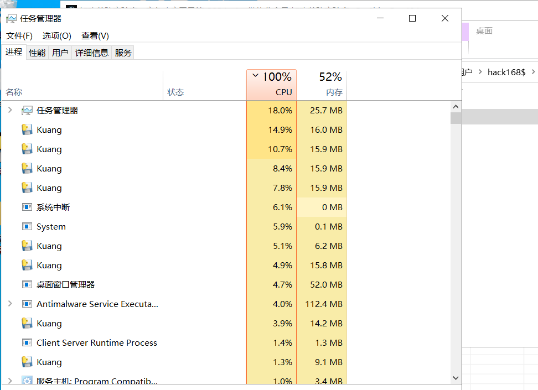The height and width of the screenshot is (390, 538).
Task: Switch to the 详细信息 tab
Action: [x=92, y=53]
